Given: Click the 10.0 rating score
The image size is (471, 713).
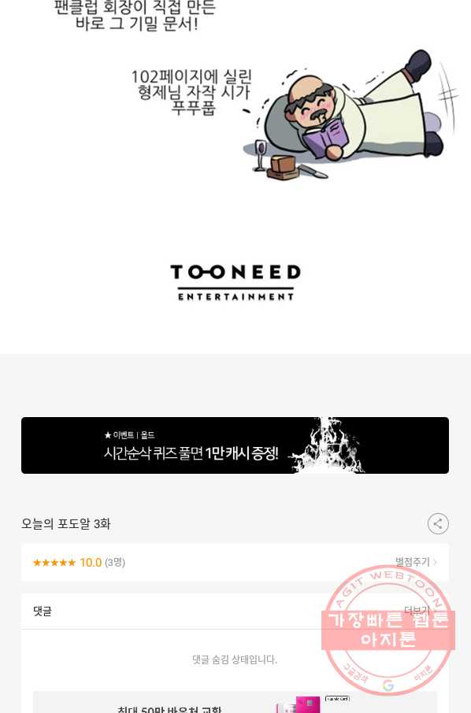Looking at the screenshot, I should 91,563.
